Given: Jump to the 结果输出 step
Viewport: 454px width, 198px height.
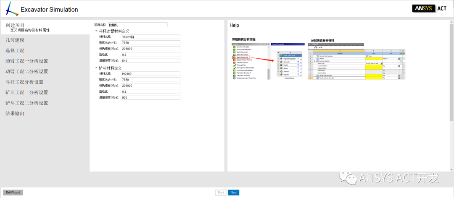Looking at the screenshot, I should click(x=15, y=114).
